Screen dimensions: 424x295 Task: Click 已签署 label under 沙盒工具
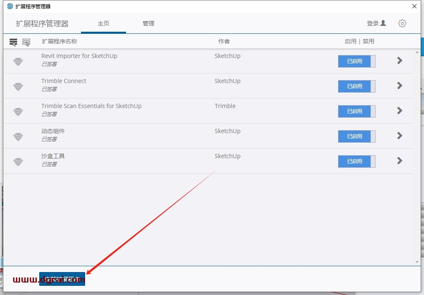click(49, 164)
